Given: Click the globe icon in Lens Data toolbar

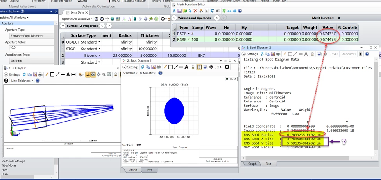Looking at the screenshot, I should point(112,19).
